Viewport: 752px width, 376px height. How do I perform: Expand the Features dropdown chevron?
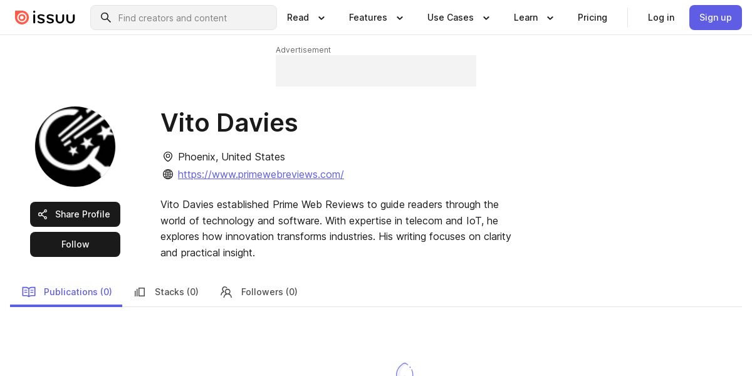pyautogui.click(x=400, y=18)
